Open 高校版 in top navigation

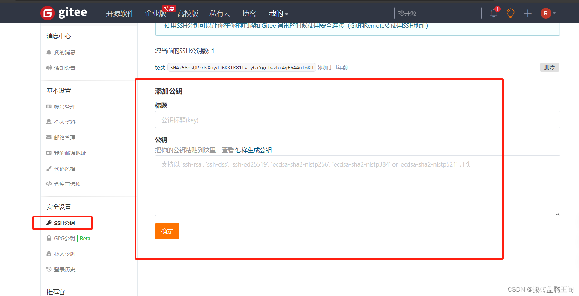coord(188,14)
